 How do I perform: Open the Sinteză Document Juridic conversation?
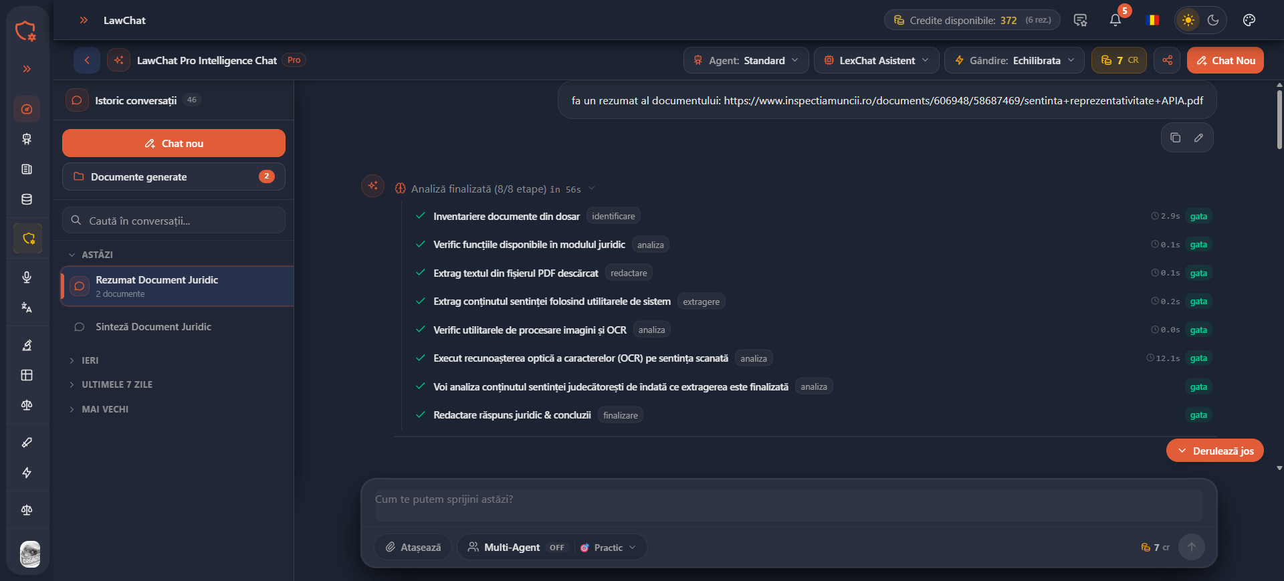click(177, 327)
